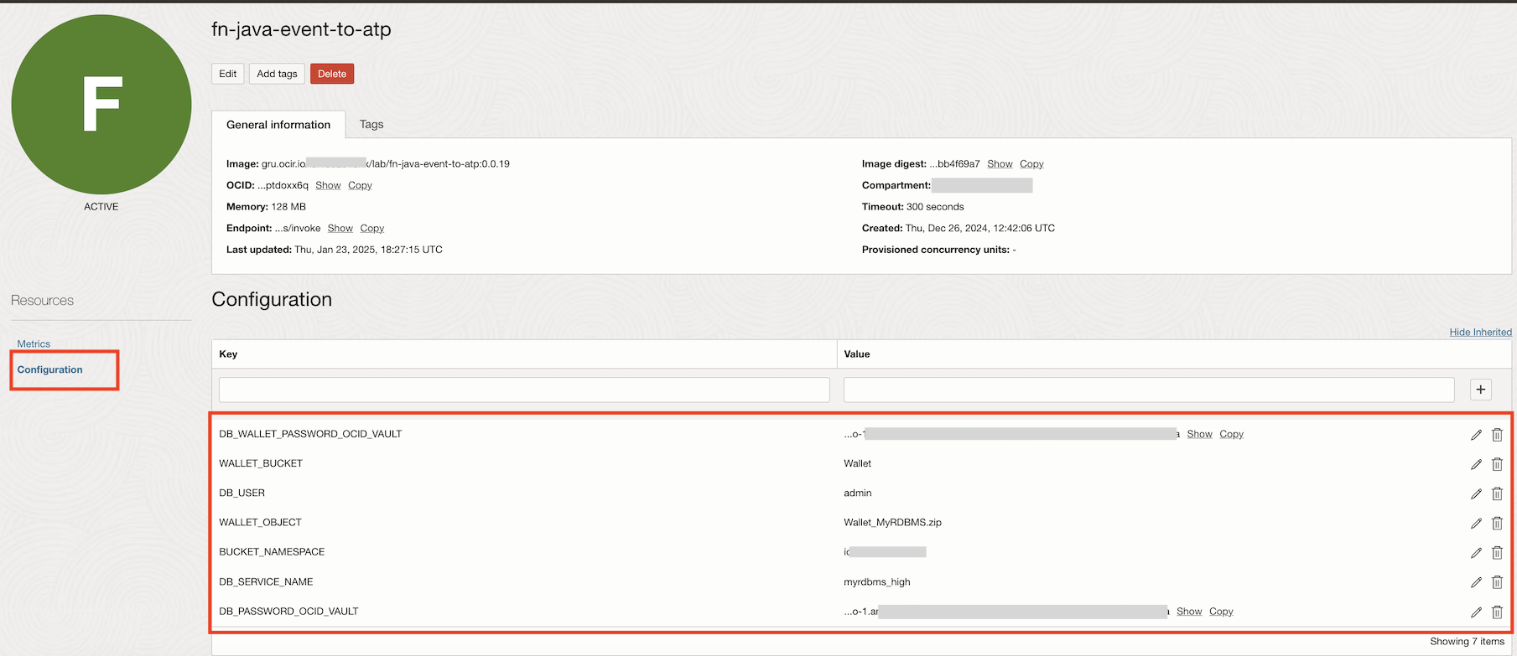Screen dimensions: 1517x656
Task: Click Hide Inherited link
Action: [1480, 333]
